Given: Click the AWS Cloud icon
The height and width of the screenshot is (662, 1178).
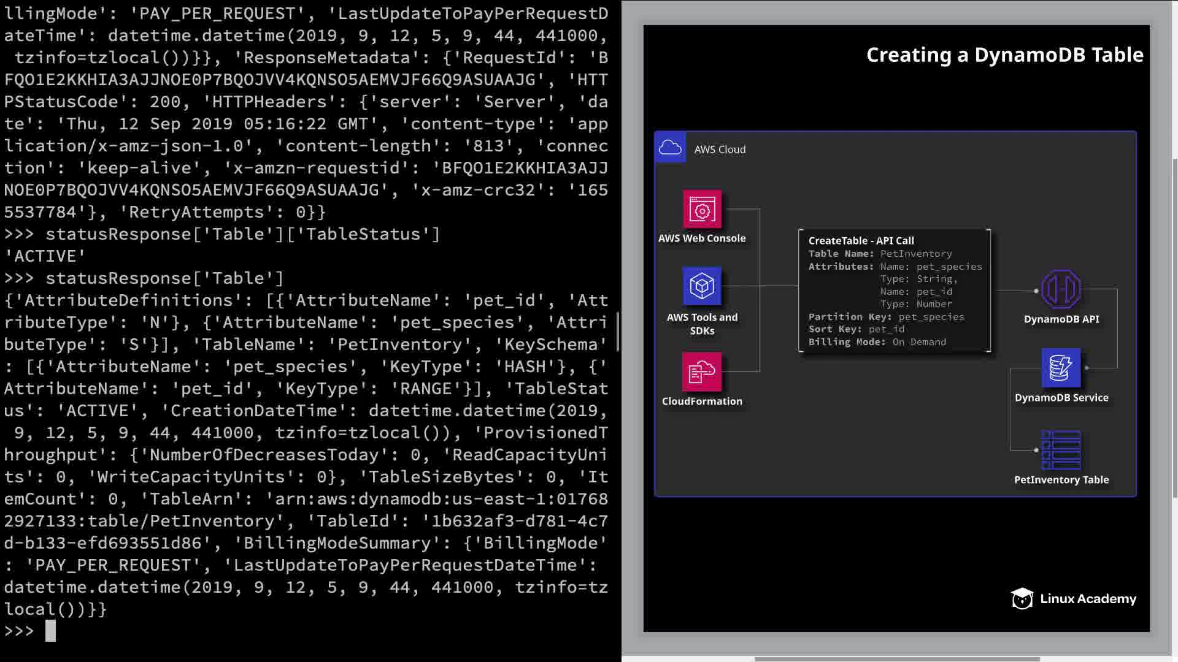Looking at the screenshot, I should point(670,148).
